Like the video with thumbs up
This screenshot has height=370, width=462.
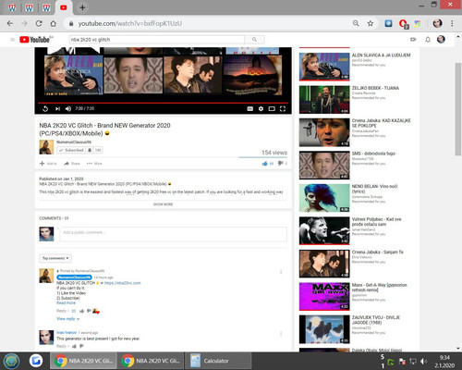point(264,164)
